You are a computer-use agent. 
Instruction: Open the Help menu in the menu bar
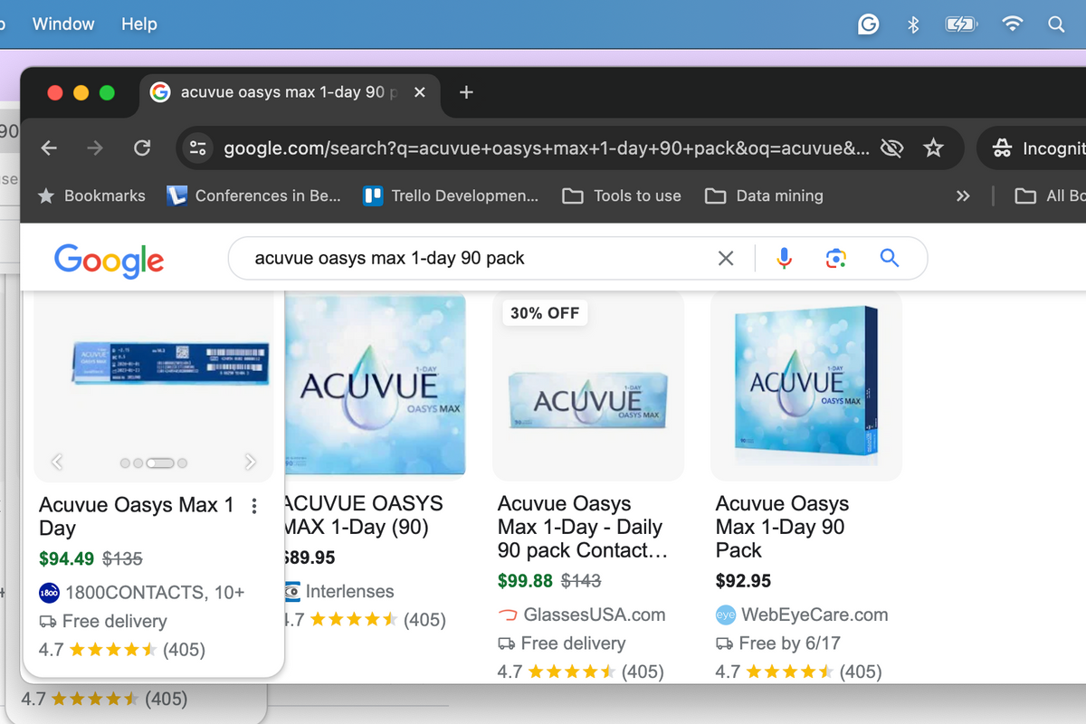pos(139,24)
